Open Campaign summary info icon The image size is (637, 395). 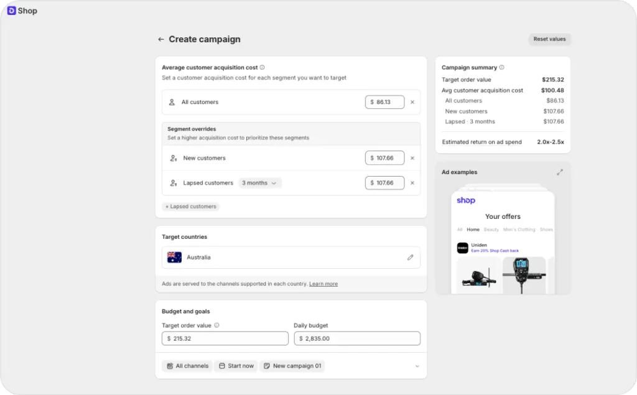pos(502,67)
